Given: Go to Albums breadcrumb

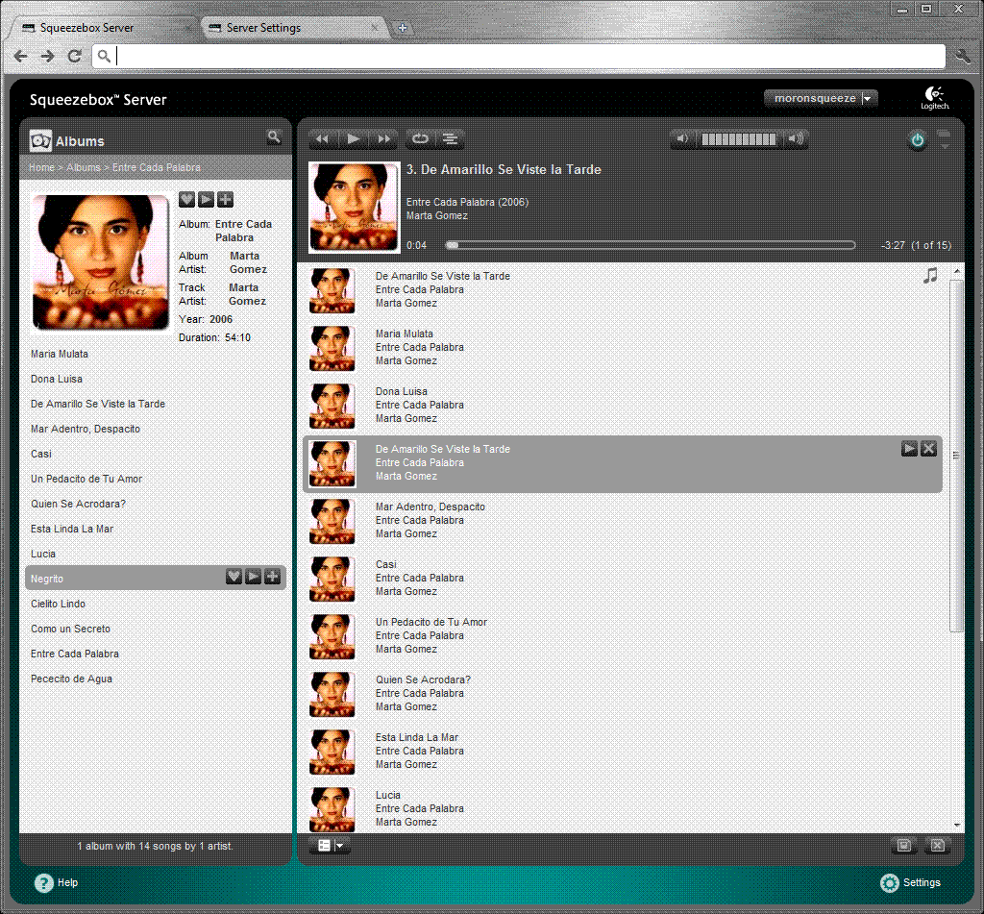Looking at the screenshot, I should pos(84,167).
